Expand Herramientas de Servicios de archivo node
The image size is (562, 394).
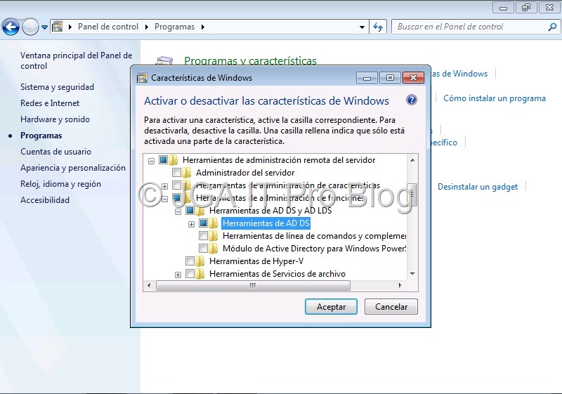pyautogui.click(x=178, y=274)
